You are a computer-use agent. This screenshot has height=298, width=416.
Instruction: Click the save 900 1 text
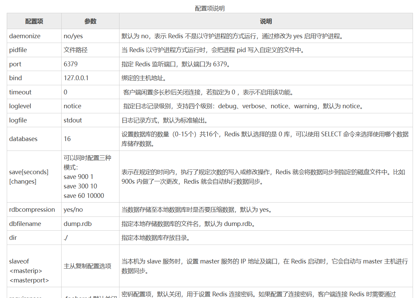pos(78,177)
